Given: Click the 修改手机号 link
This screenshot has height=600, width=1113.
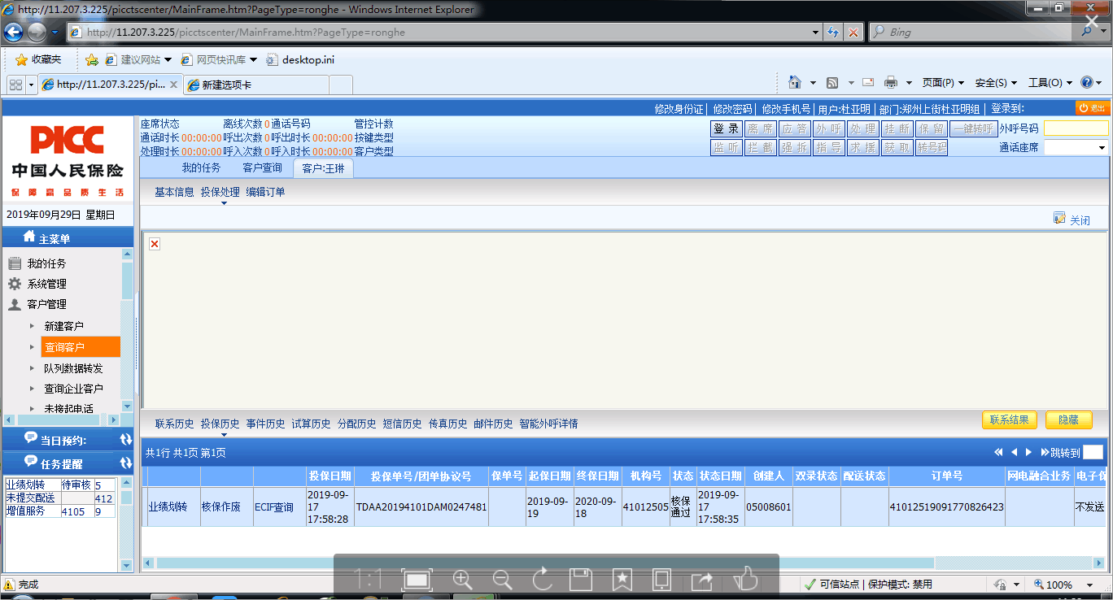Looking at the screenshot, I should pos(786,109).
